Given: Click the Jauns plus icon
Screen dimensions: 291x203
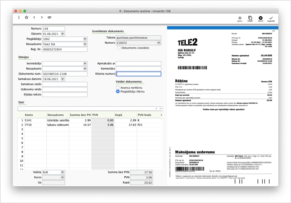Looking at the screenshot, I should (x=240, y=18).
